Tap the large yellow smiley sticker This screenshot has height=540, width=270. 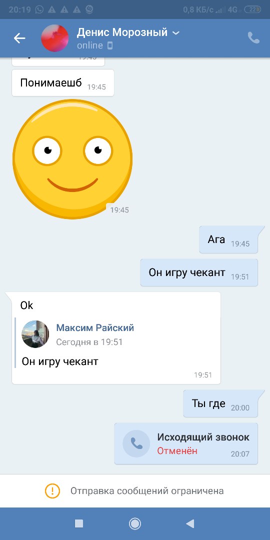[72, 159]
